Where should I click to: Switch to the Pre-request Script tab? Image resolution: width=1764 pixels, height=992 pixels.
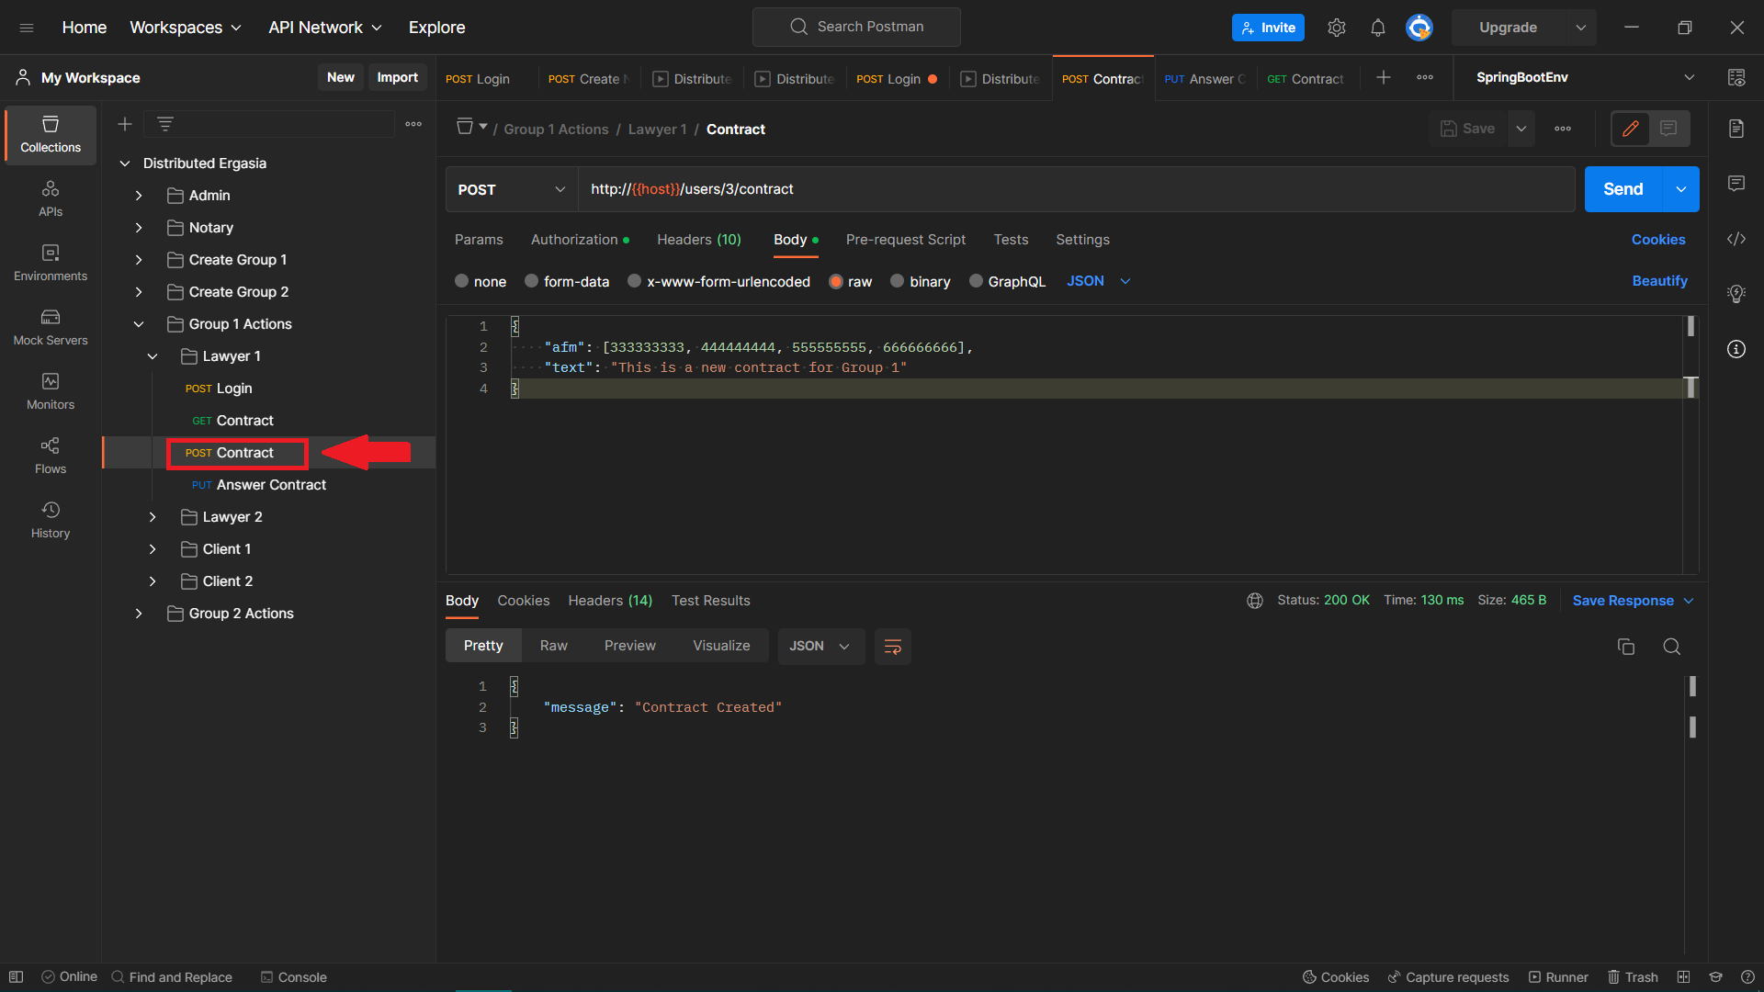click(906, 240)
